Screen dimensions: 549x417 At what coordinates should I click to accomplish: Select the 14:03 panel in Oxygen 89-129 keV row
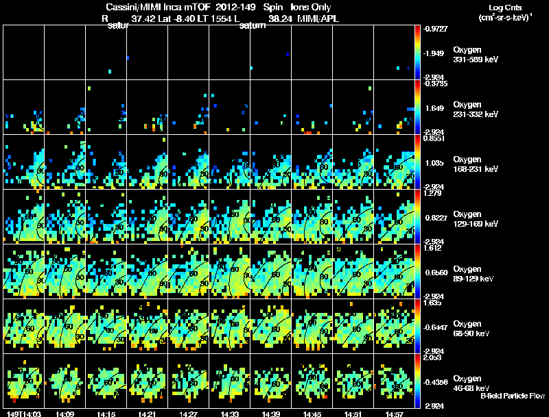pos(23,271)
